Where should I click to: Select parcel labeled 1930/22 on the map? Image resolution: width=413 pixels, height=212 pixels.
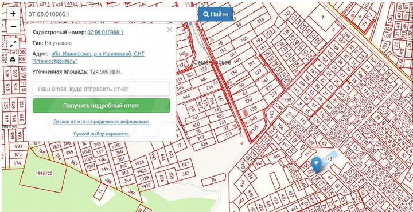click(x=44, y=174)
